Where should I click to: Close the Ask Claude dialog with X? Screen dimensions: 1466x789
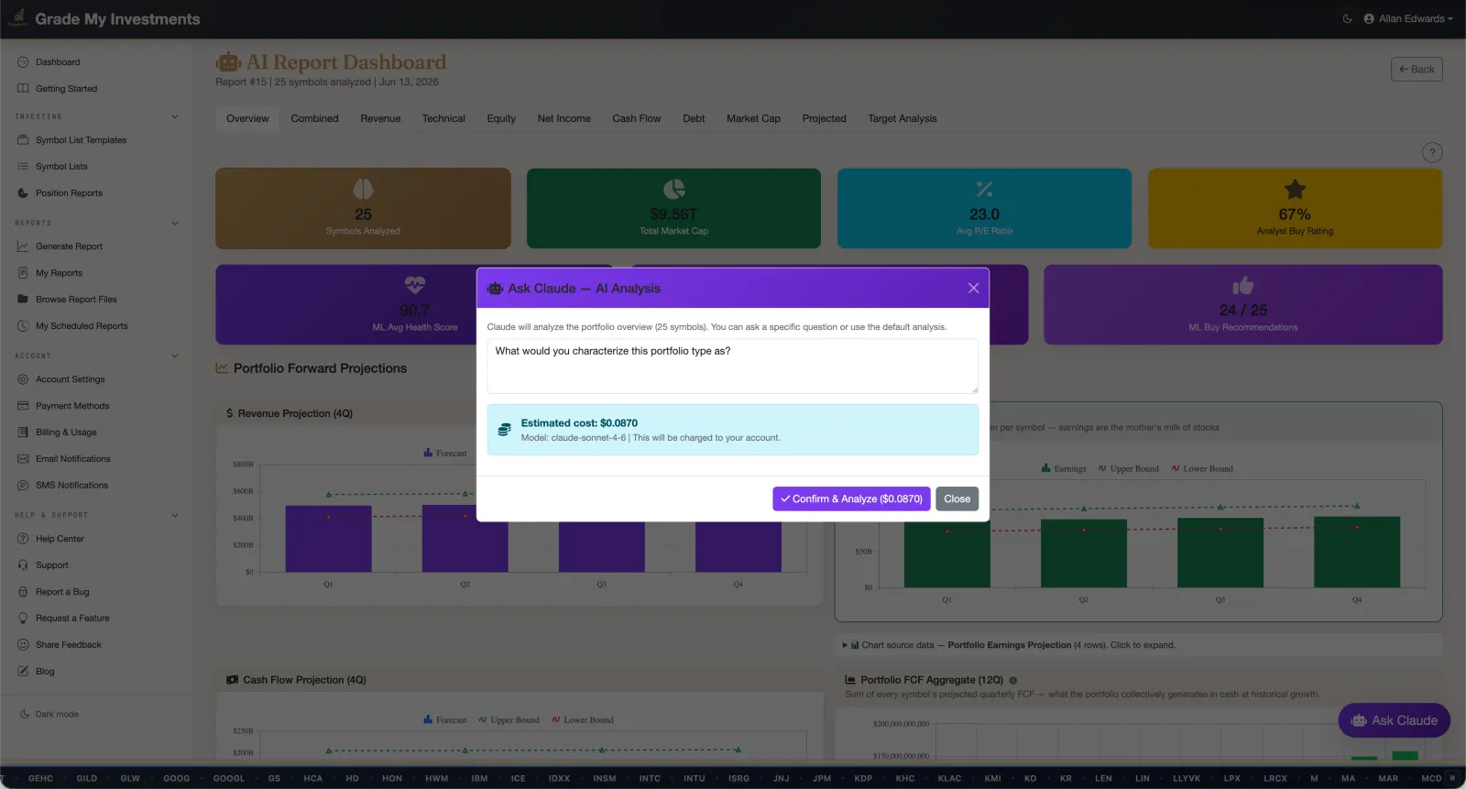click(x=973, y=288)
